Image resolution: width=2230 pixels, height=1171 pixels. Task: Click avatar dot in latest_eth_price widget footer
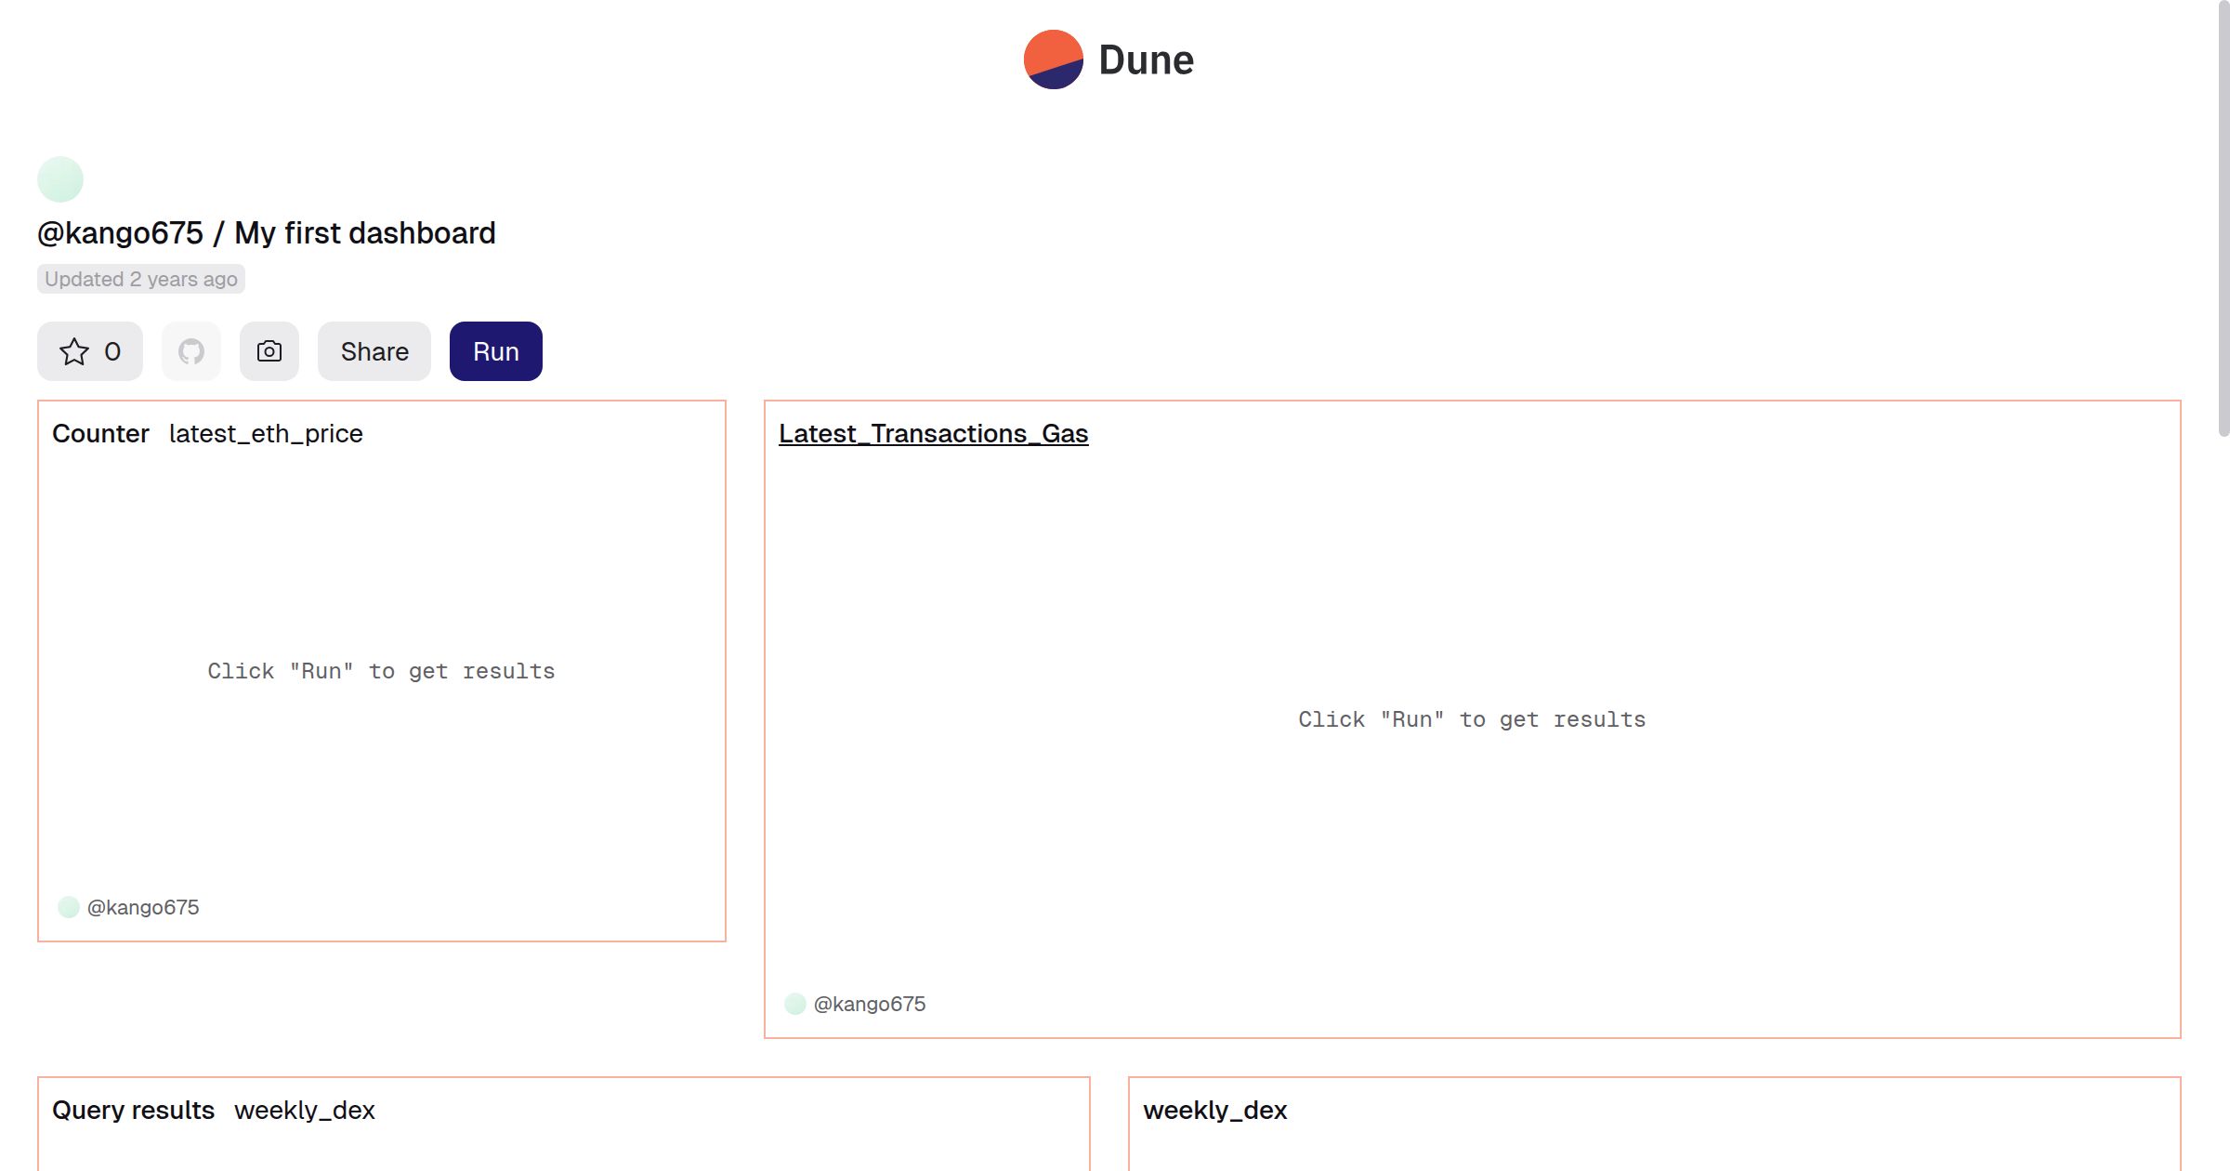pyautogui.click(x=69, y=907)
